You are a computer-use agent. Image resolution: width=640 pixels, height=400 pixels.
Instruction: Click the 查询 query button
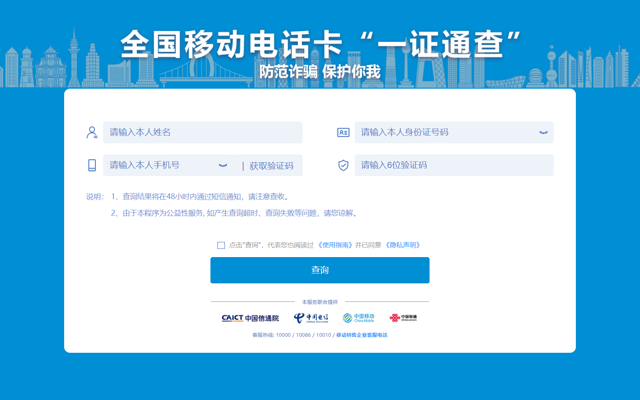point(320,270)
